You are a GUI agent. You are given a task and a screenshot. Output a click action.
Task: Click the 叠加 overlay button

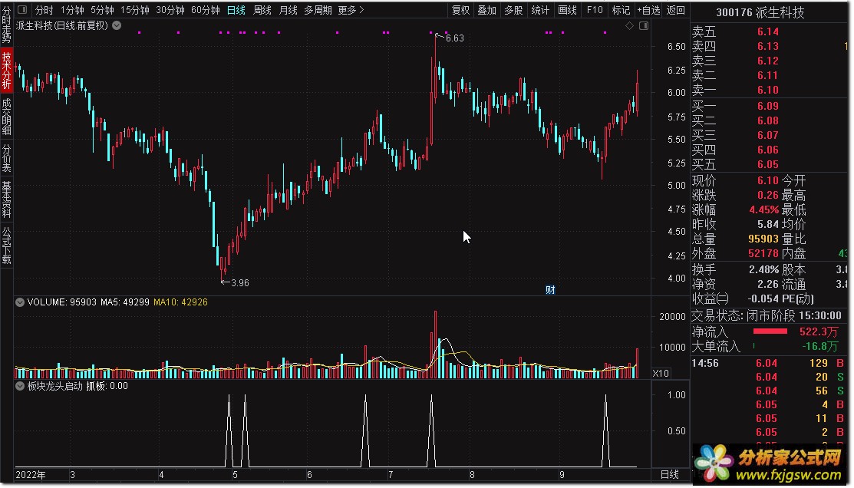(487, 10)
